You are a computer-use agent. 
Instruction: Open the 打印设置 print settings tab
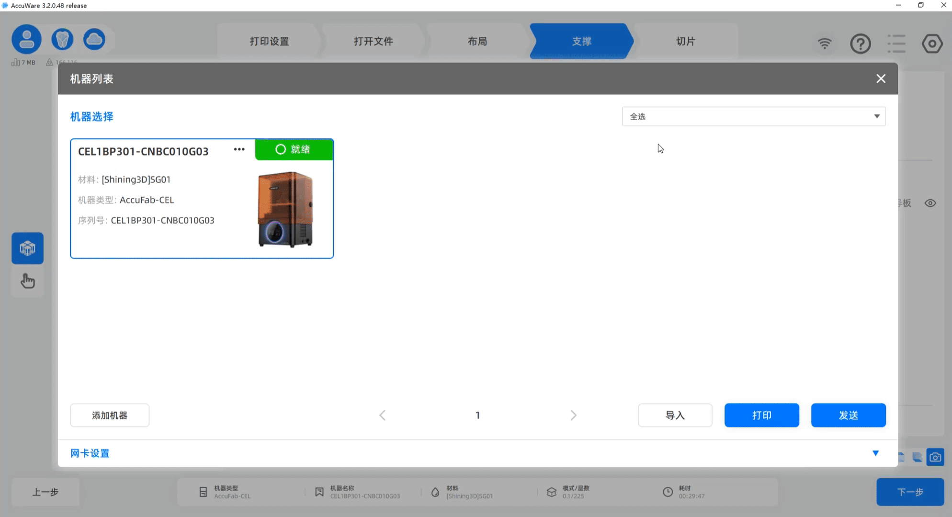click(269, 41)
